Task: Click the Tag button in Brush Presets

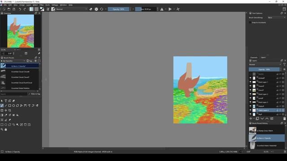Action: (x=30, y=61)
